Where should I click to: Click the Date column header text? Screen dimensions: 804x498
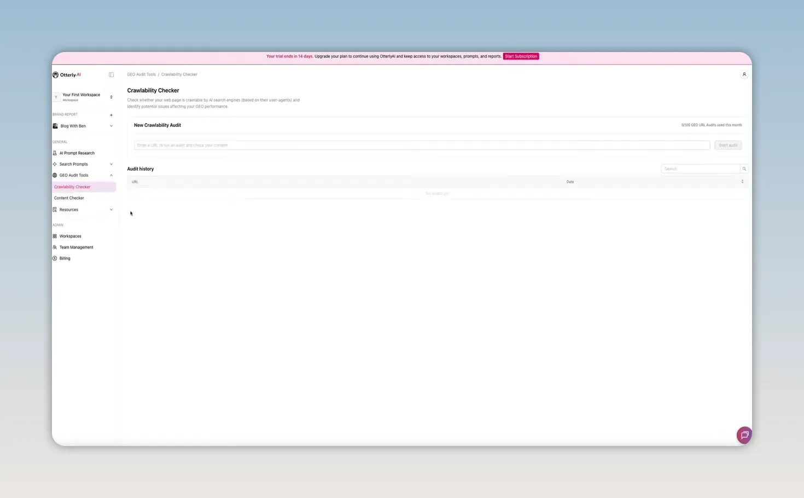570,182
